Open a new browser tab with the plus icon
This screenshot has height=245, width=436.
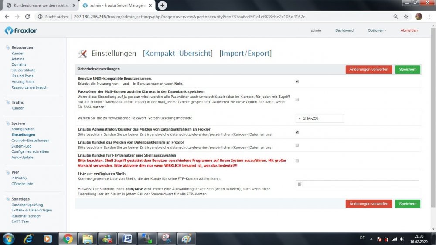pyautogui.click(x=162, y=5)
